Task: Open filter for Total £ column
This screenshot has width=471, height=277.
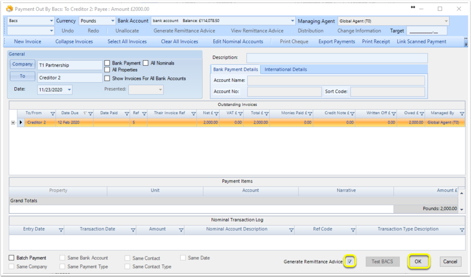Action: (267, 113)
